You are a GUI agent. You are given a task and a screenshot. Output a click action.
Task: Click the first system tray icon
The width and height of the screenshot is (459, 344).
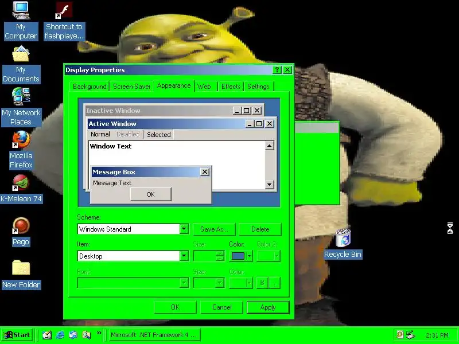tap(400, 334)
